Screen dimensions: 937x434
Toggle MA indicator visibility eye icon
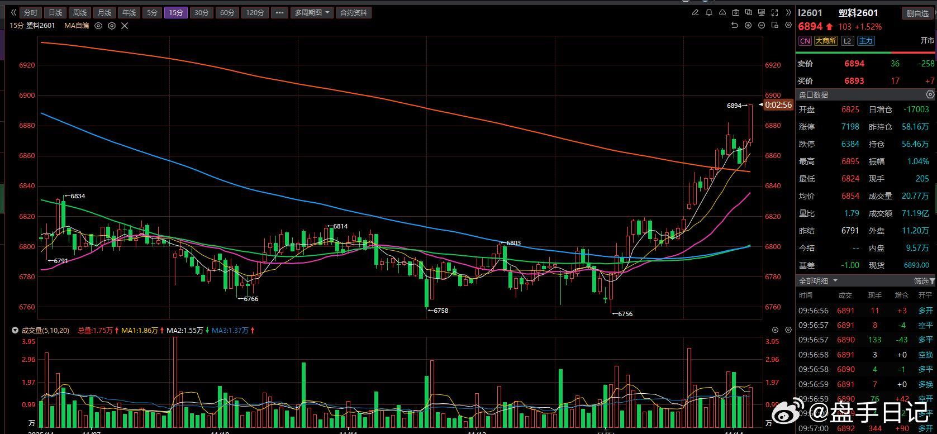pos(98,26)
